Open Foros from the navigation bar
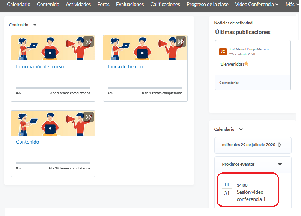This screenshot has width=301, height=216. click(x=103, y=4)
